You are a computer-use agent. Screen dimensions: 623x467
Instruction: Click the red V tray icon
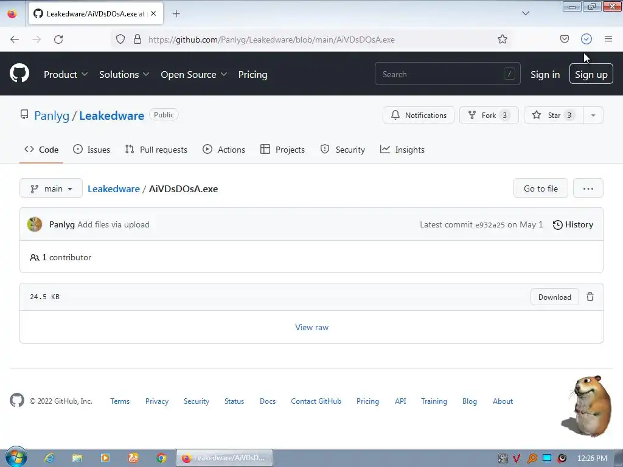tap(517, 458)
